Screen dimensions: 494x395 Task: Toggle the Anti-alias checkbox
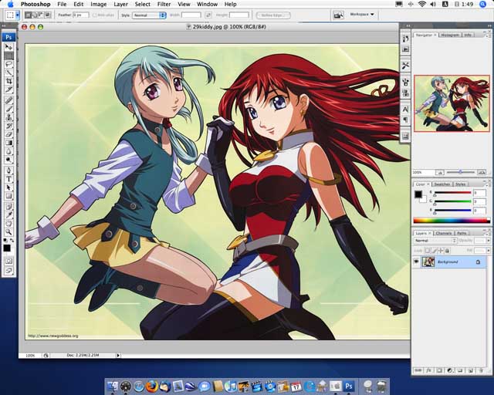(x=94, y=15)
